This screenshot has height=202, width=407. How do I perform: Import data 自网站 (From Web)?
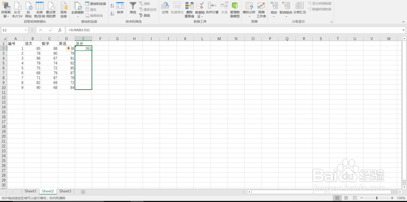click(28, 10)
